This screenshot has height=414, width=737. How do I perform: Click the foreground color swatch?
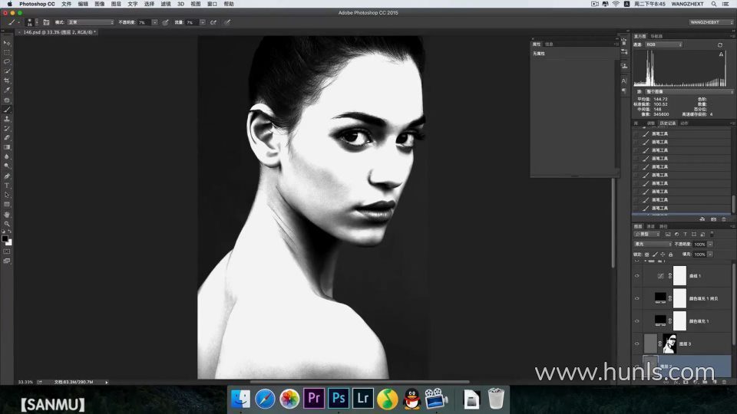(x=5, y=239)
